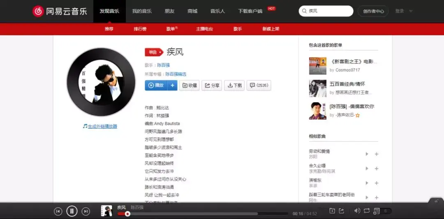The width and height of the screenshot is (444, 219).
Task: Open the volume control icon
Action: (x=357, y=211)
